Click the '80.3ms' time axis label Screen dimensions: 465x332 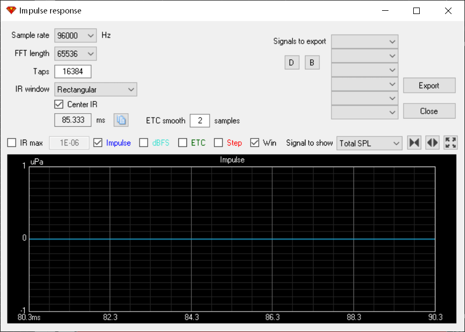(29, 317)
